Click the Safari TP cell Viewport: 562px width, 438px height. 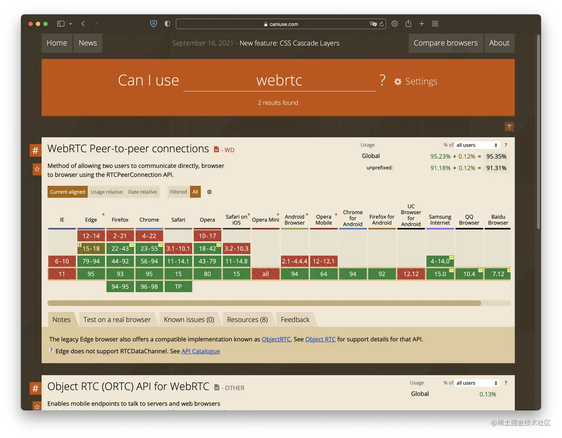point(178,287)
